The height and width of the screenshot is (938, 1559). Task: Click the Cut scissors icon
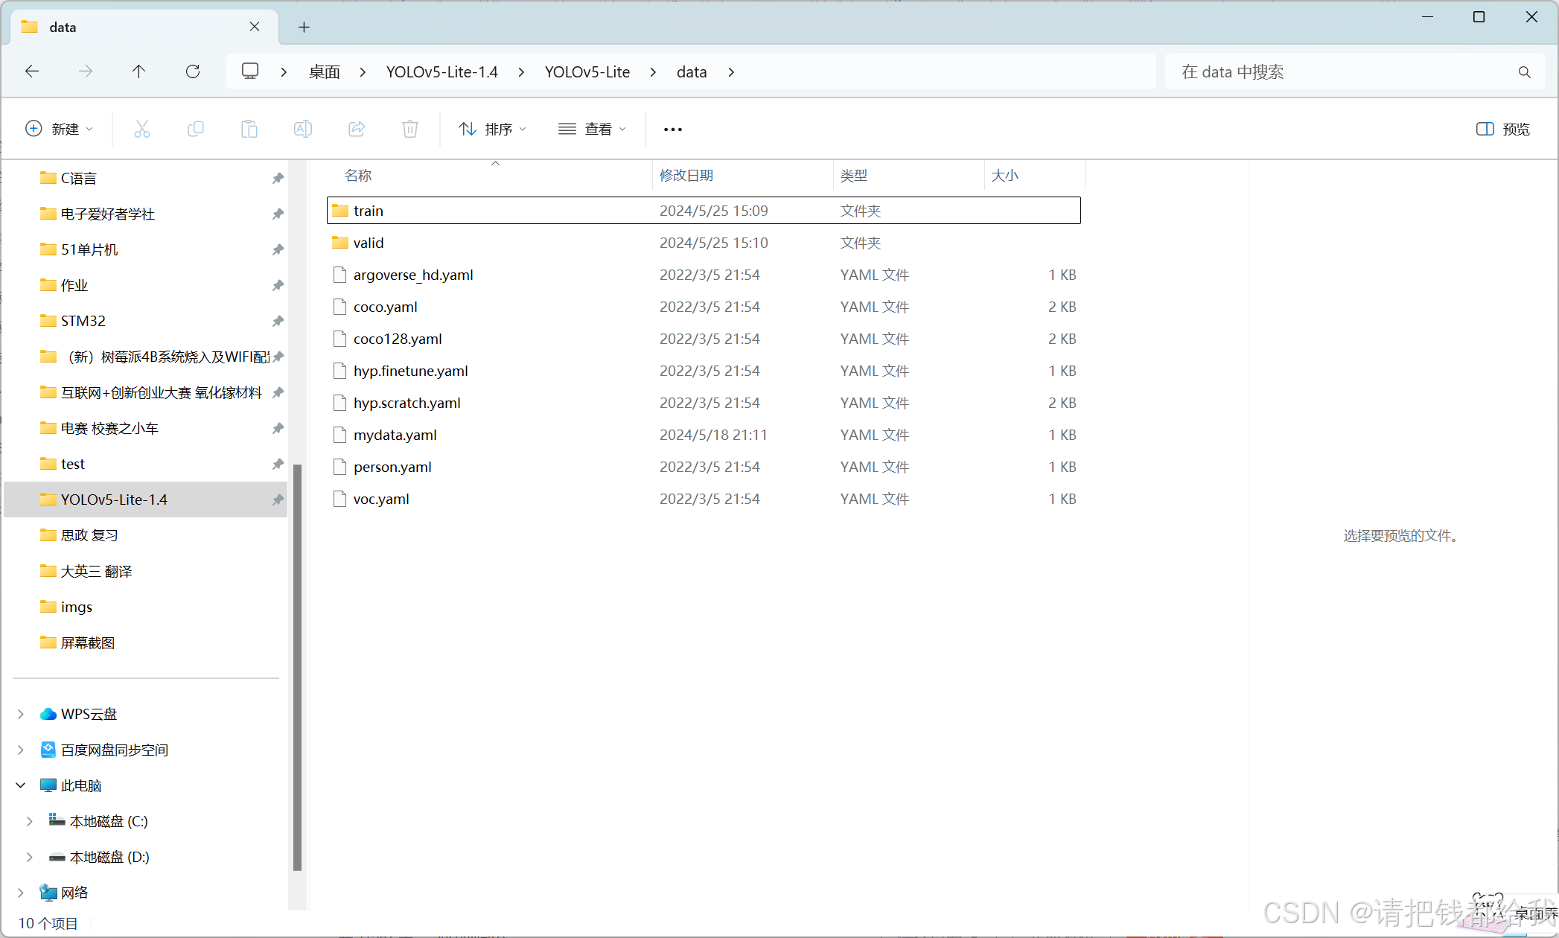(x=142, y=129)
